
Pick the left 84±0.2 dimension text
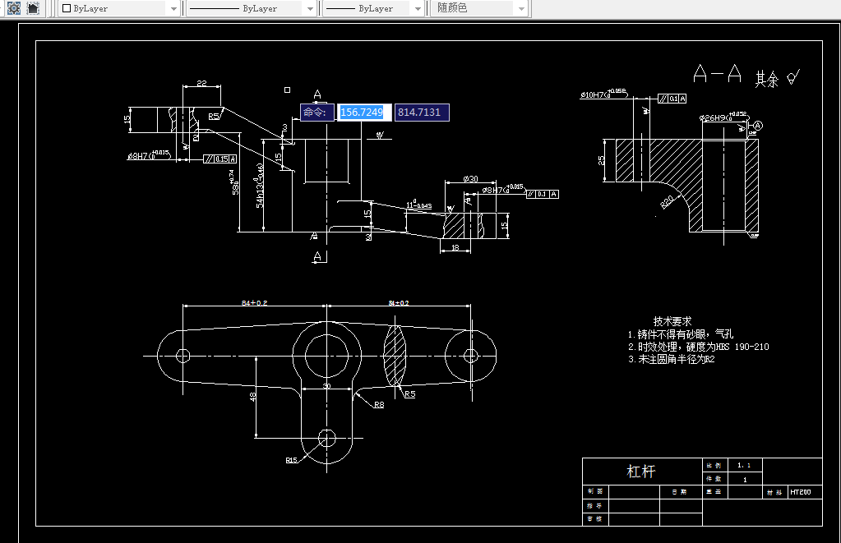coord(254,303)
